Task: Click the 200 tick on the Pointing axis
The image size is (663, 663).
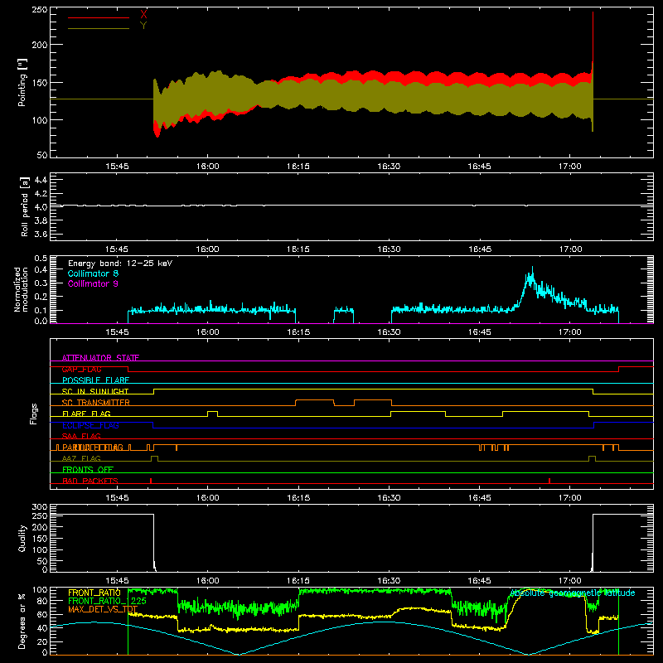Action: point(40,45)
